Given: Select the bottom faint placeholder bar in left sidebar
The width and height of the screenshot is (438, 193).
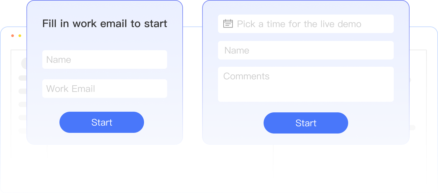Looking at the screenshot, I should [x=22, y=131].
